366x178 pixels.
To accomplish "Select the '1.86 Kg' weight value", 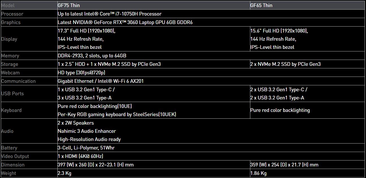I will coord(259,173).
